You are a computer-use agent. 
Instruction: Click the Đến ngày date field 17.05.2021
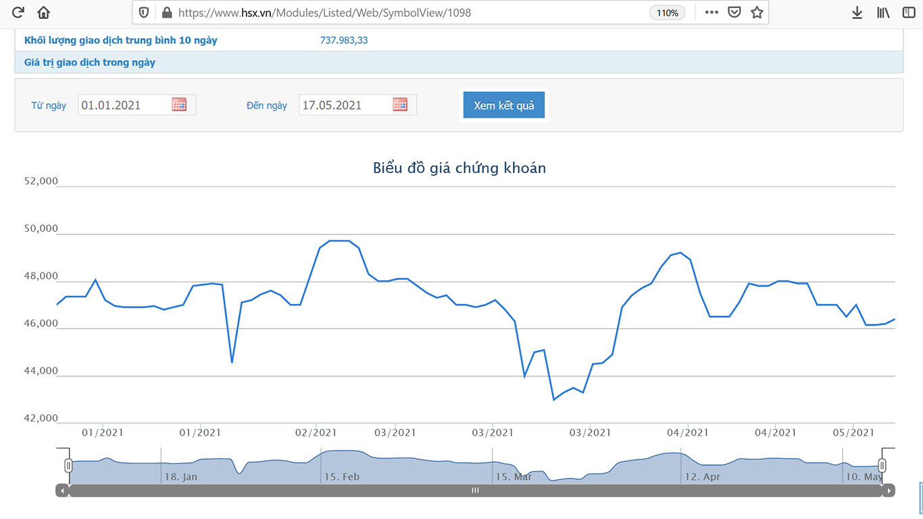point(345,105)
